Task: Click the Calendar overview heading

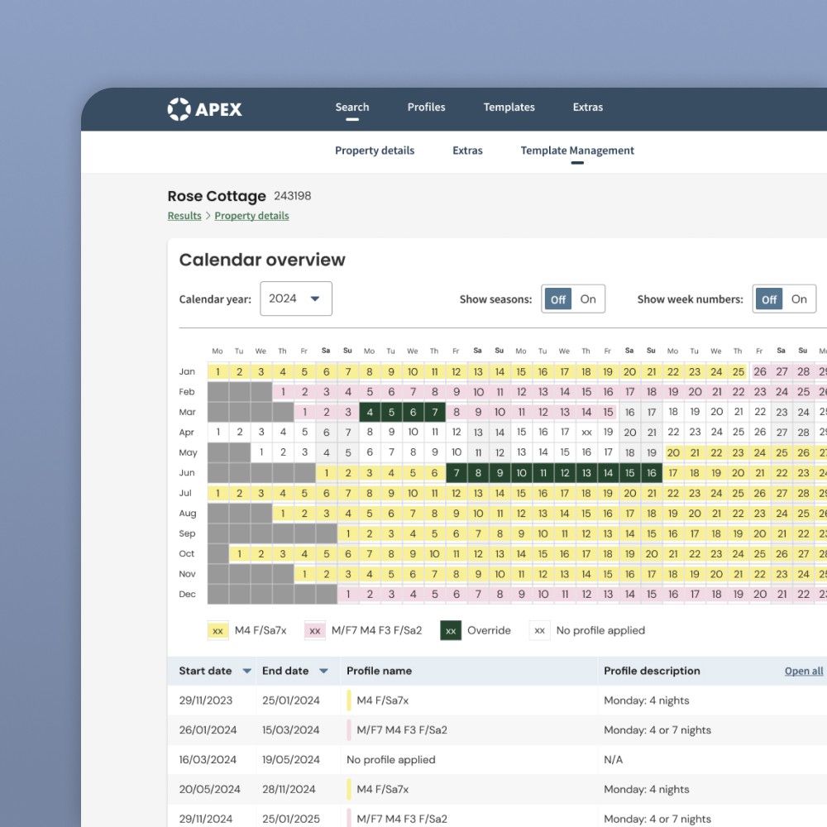Action: click(262, 260)
